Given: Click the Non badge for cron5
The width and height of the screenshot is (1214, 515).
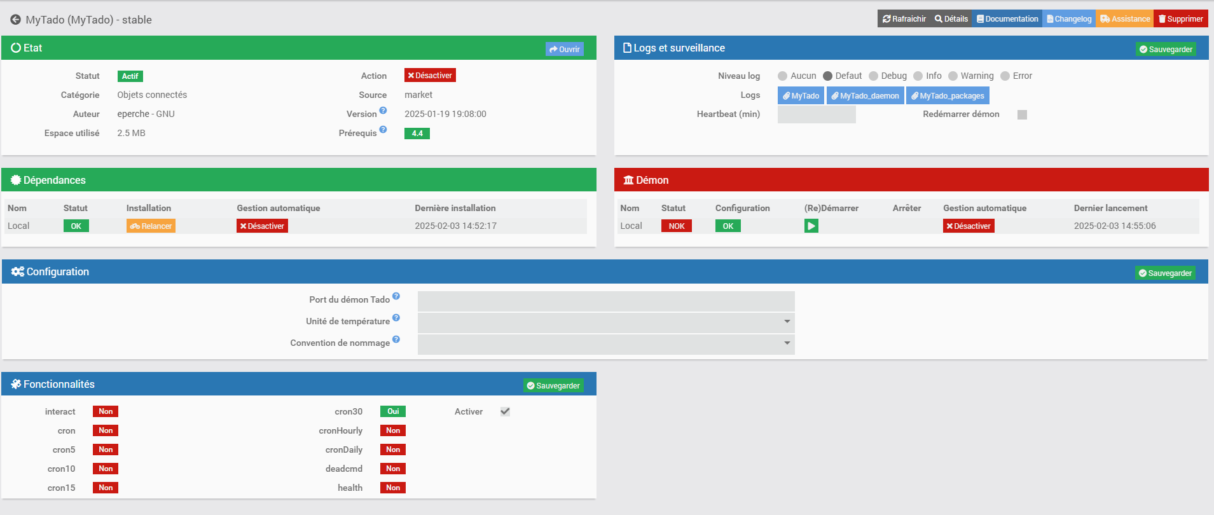Looking at the screenshot, I should (106, 450).
